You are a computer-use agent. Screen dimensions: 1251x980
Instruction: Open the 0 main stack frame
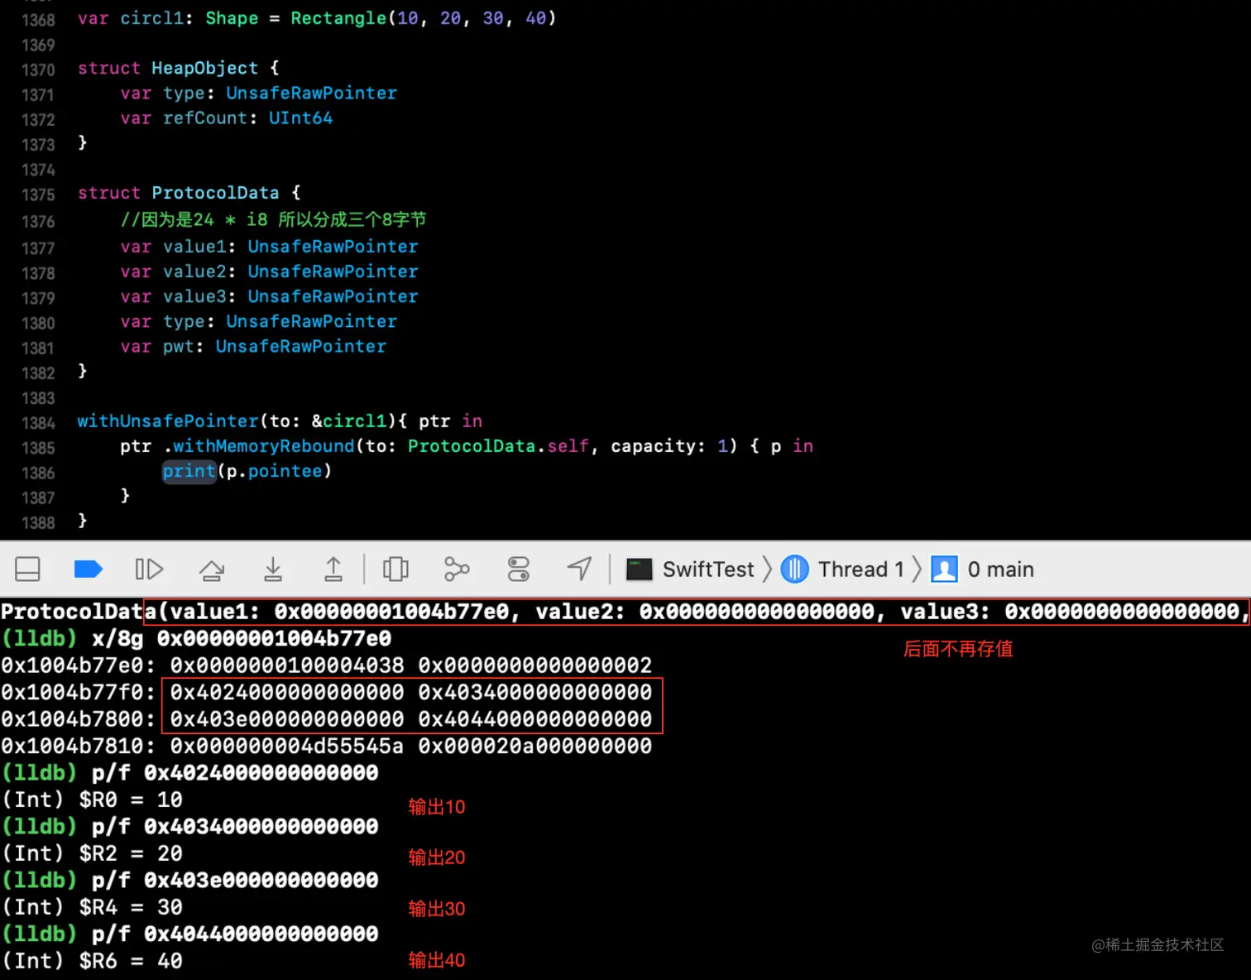tap(1000, 569)
